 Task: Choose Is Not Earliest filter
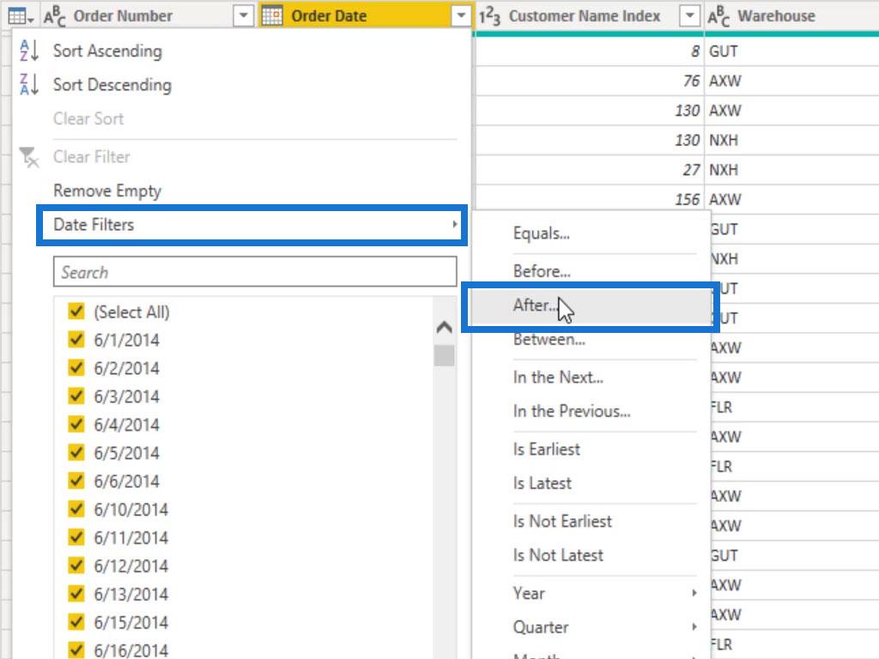click(562, 521)
